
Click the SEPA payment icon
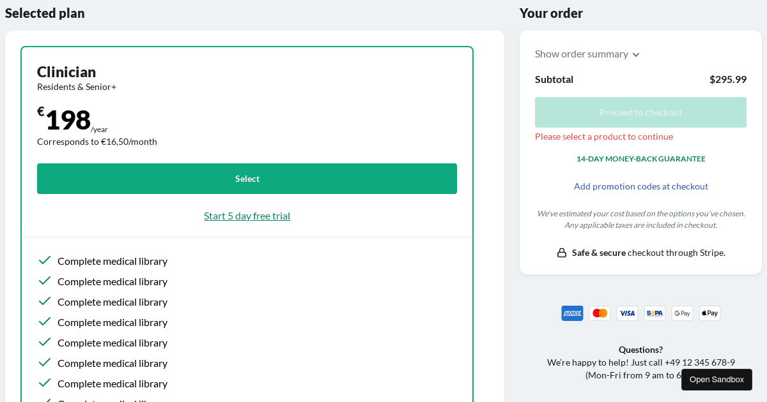655,313
